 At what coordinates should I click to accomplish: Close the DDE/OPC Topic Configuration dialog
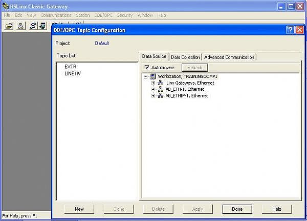(x=299, y=30)
